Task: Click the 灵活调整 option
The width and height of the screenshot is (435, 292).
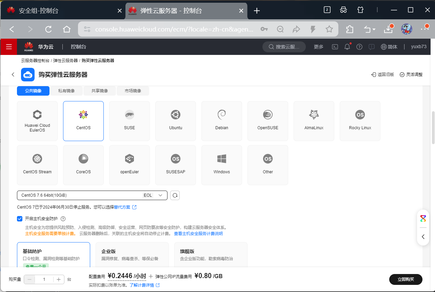Action: coord(411,75)
